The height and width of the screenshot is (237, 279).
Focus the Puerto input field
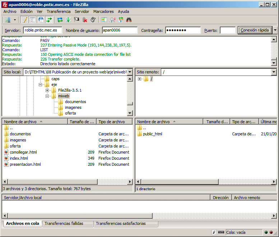click(x=228, y=30)
